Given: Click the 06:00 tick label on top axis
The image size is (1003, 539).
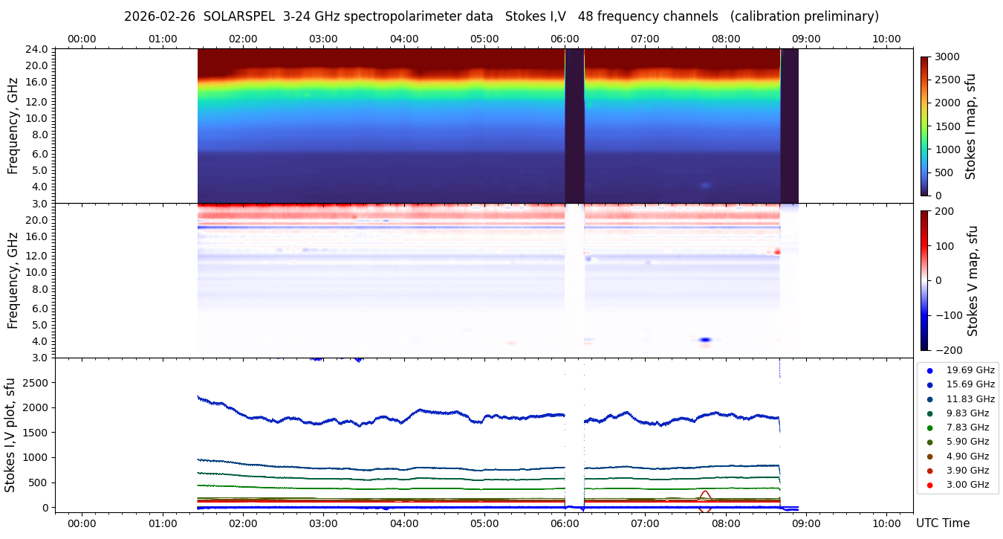Looking at the screenshot, I should click(565, 39).
